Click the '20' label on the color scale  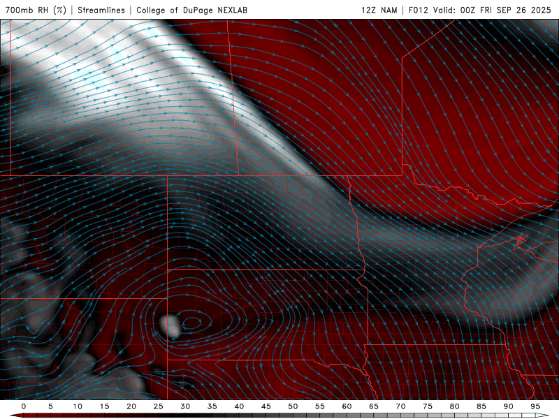click(x=131, y=406)
